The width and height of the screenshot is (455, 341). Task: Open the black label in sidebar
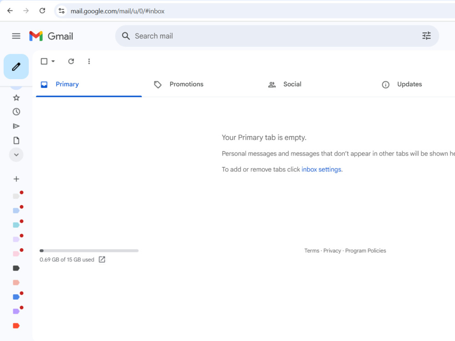16,268
